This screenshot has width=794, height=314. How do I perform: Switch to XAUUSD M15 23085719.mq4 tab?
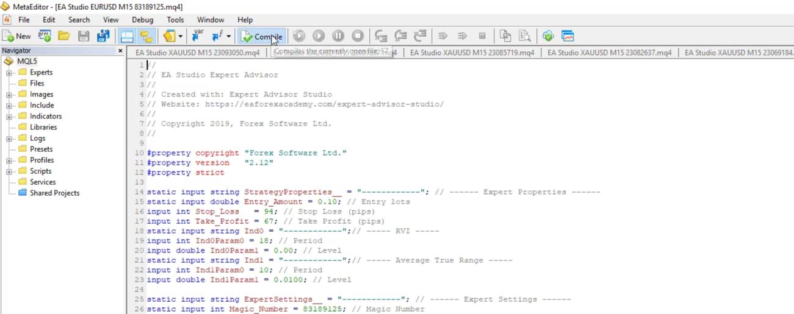[x=472, y=53]
